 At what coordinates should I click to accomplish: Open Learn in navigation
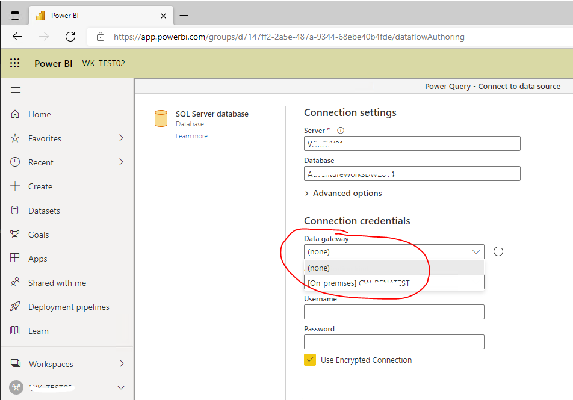(39, 331)
